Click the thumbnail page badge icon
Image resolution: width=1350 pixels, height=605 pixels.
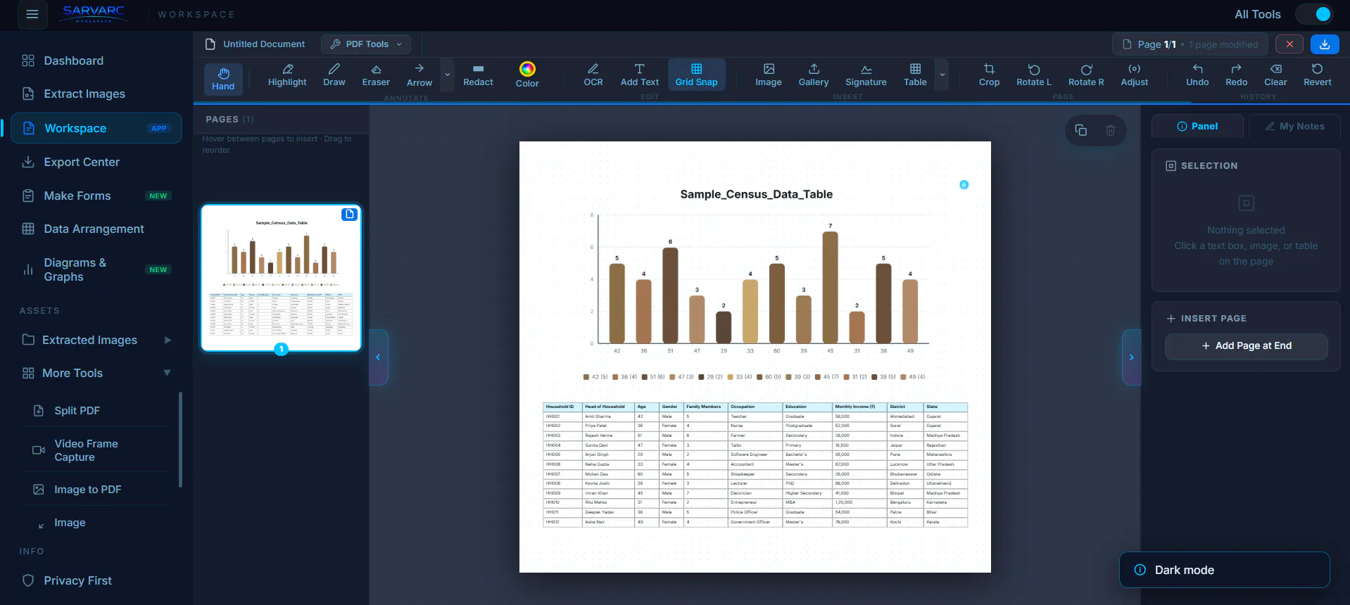tap(349, 214)
